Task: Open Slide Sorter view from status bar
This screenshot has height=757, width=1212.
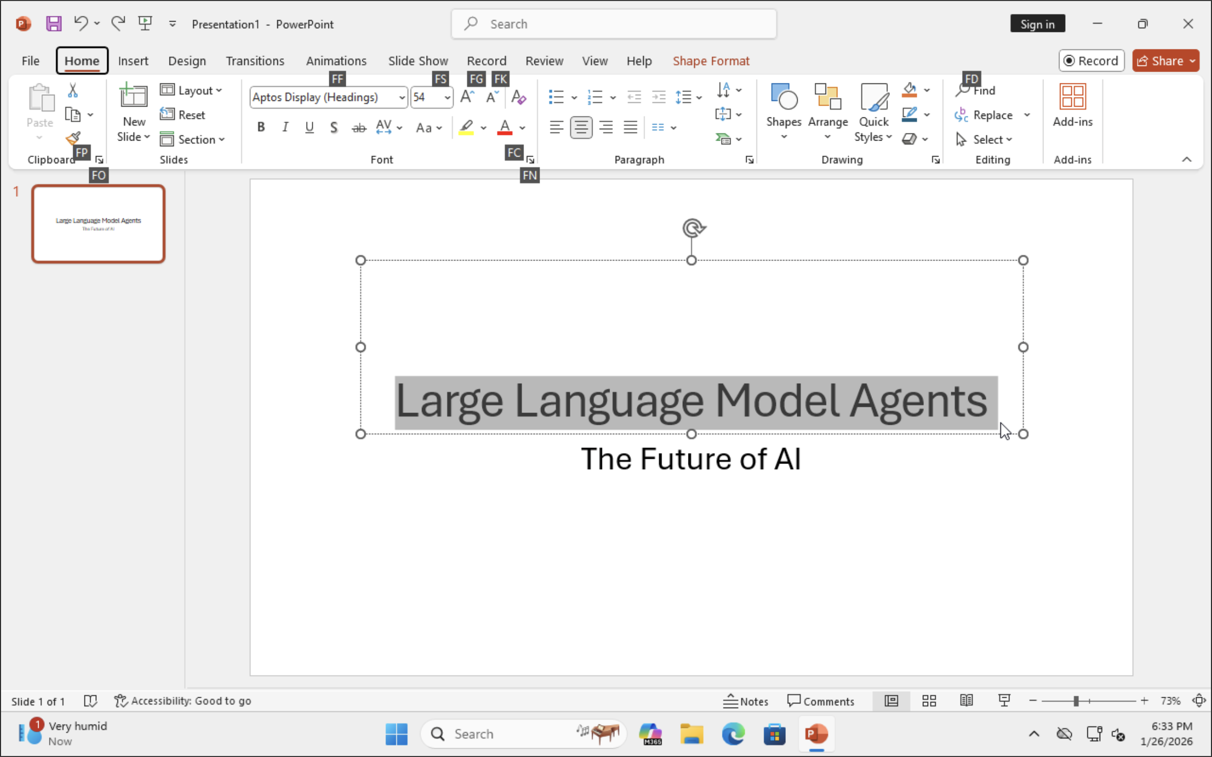Action: pos(929,701)
